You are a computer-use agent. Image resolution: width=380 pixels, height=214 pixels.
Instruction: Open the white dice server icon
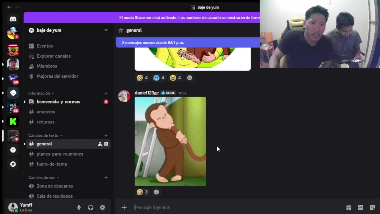(13, 93)
